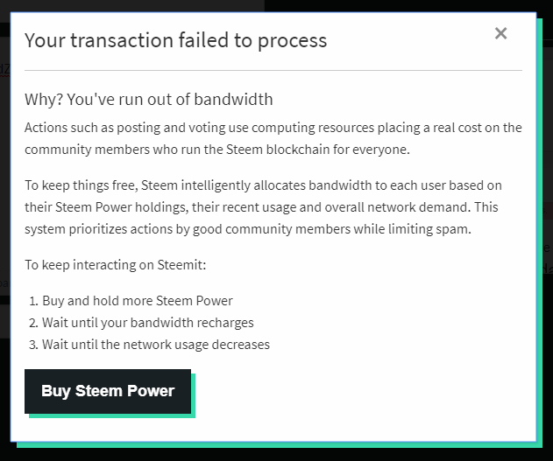
Task: Click the 'Why? You've run out of bandwidth' subheading
Action: click(x=149, y=100)
